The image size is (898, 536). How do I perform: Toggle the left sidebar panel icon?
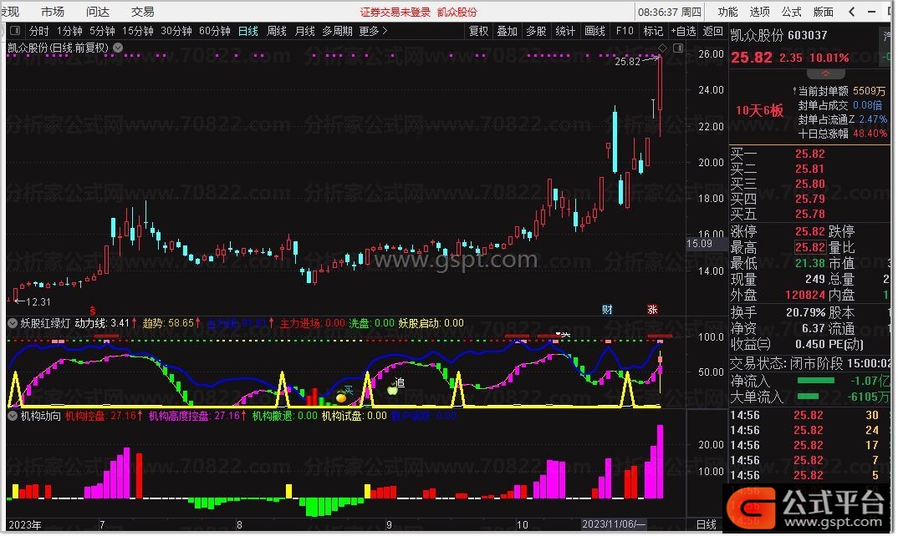point(15,31)
